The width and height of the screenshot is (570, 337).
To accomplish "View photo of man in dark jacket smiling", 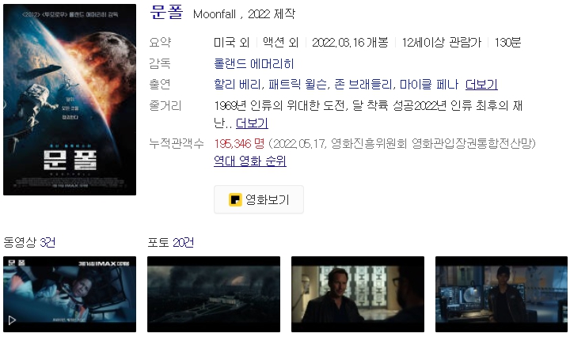I will 358,294.
